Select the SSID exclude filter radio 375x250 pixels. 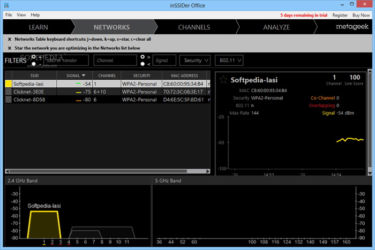click(x=34, y=64)
